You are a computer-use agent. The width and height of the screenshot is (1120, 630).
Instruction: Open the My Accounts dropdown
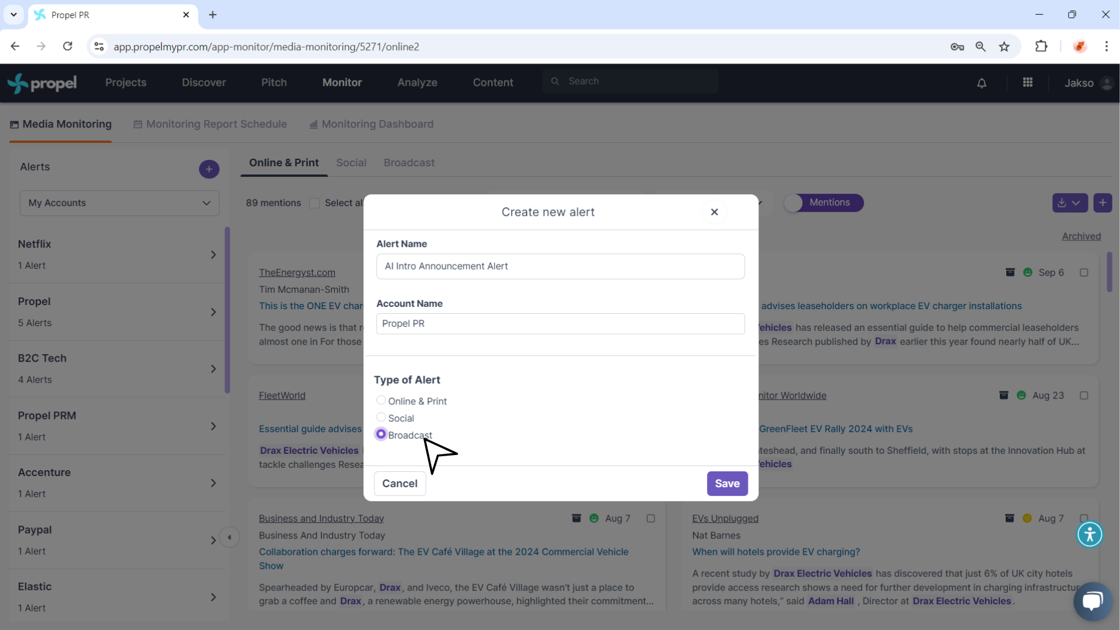[120, 203]
